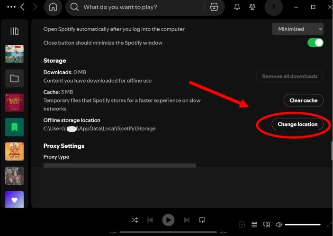The width and height of the screenshot is (333, 236).
Task: Open the Proxy type dropdown
Action: pyautogui.click(x=120, y=165)
